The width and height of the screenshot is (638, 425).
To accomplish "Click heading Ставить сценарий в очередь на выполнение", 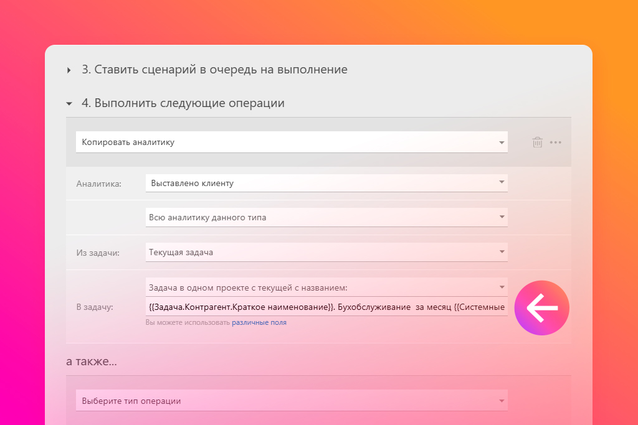I will (214, 70).
